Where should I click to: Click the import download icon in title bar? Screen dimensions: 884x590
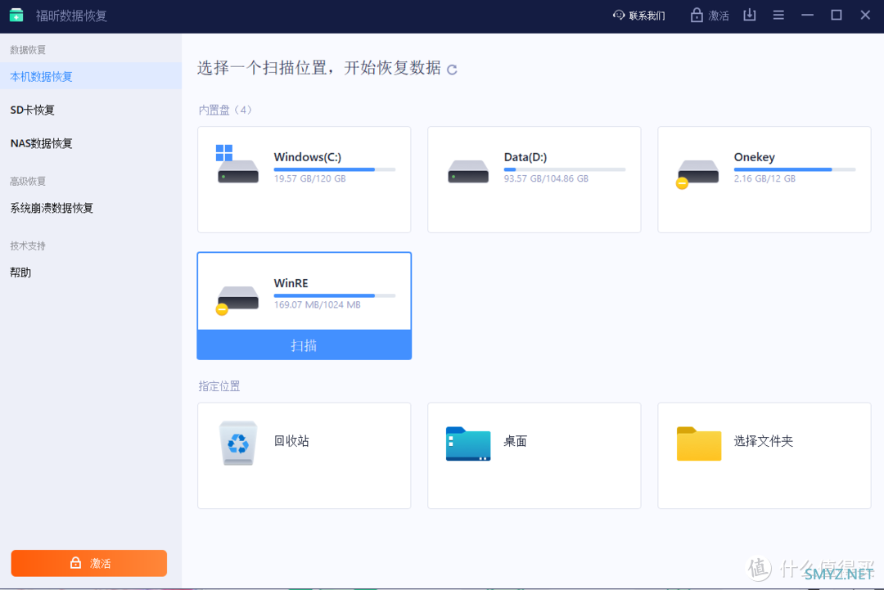click(749, 15)
